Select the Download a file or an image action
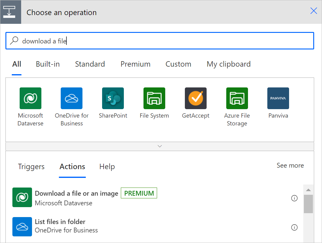 point(76,193)
